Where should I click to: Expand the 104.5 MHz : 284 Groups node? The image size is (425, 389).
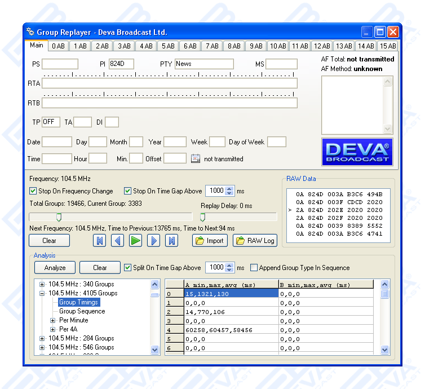pyautogui.click(x=42, y=338)
